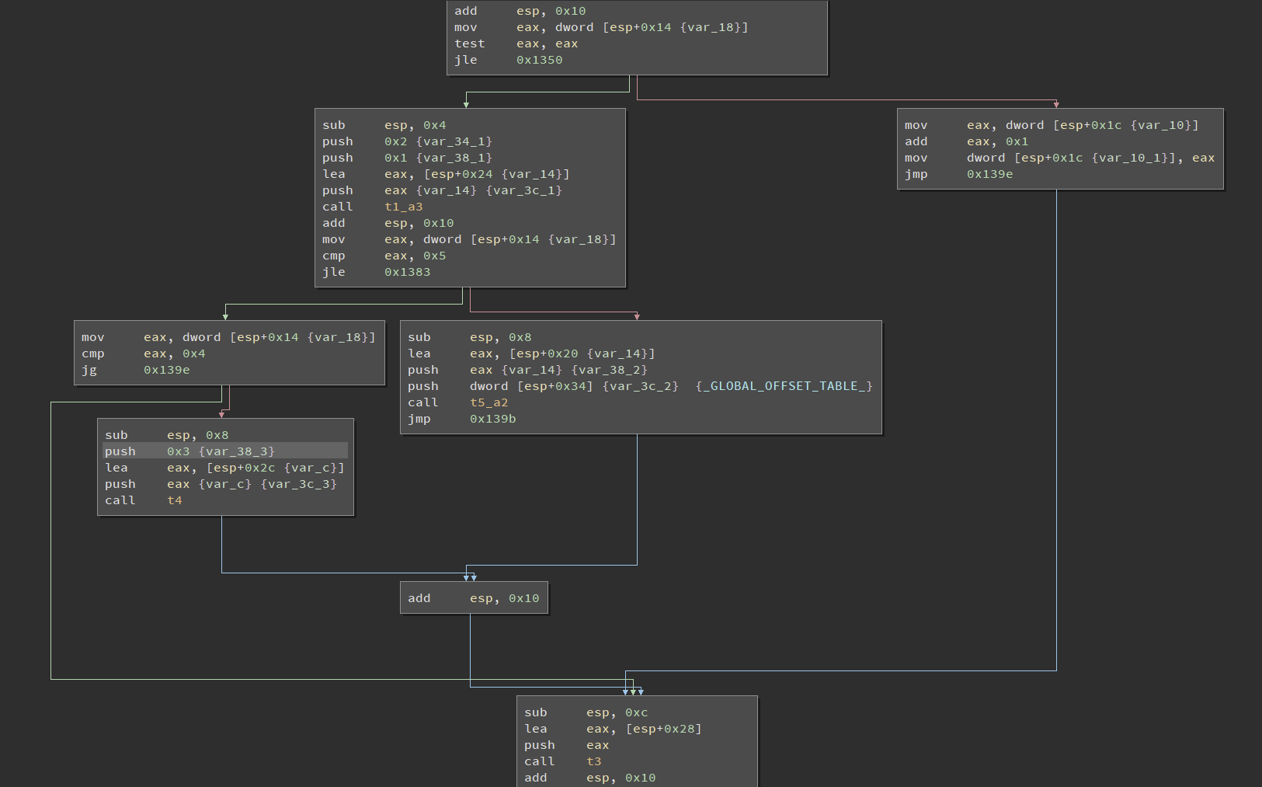Follow the 'jmp 0x139b' jump target
The image size is (1262, 787).
[x=492, y=419]
